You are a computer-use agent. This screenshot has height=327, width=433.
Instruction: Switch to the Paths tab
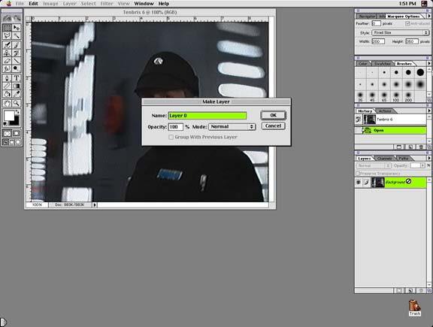coord(404,159)
